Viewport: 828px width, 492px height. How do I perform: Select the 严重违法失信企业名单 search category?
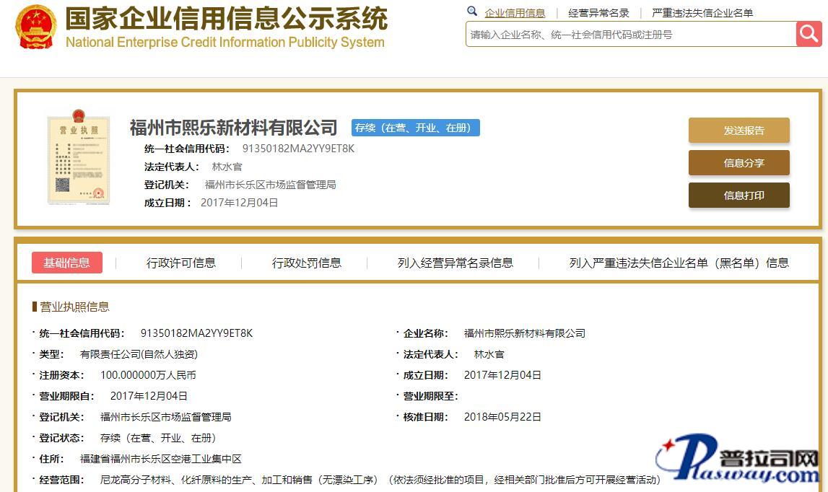point(702,13)
